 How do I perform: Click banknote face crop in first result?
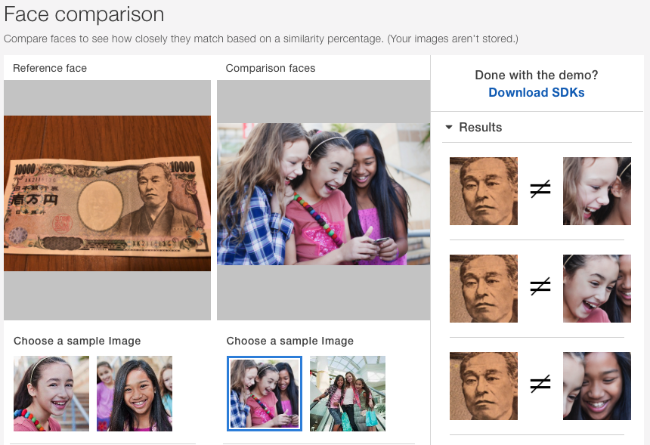pyautogui.click(x=484, y=191)
